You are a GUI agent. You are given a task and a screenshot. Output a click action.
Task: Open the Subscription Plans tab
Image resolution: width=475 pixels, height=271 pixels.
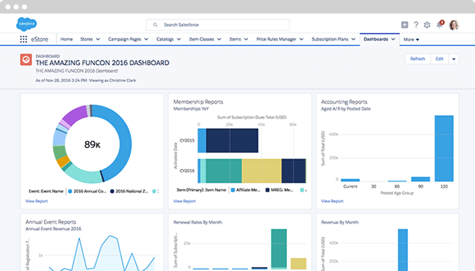330,39
